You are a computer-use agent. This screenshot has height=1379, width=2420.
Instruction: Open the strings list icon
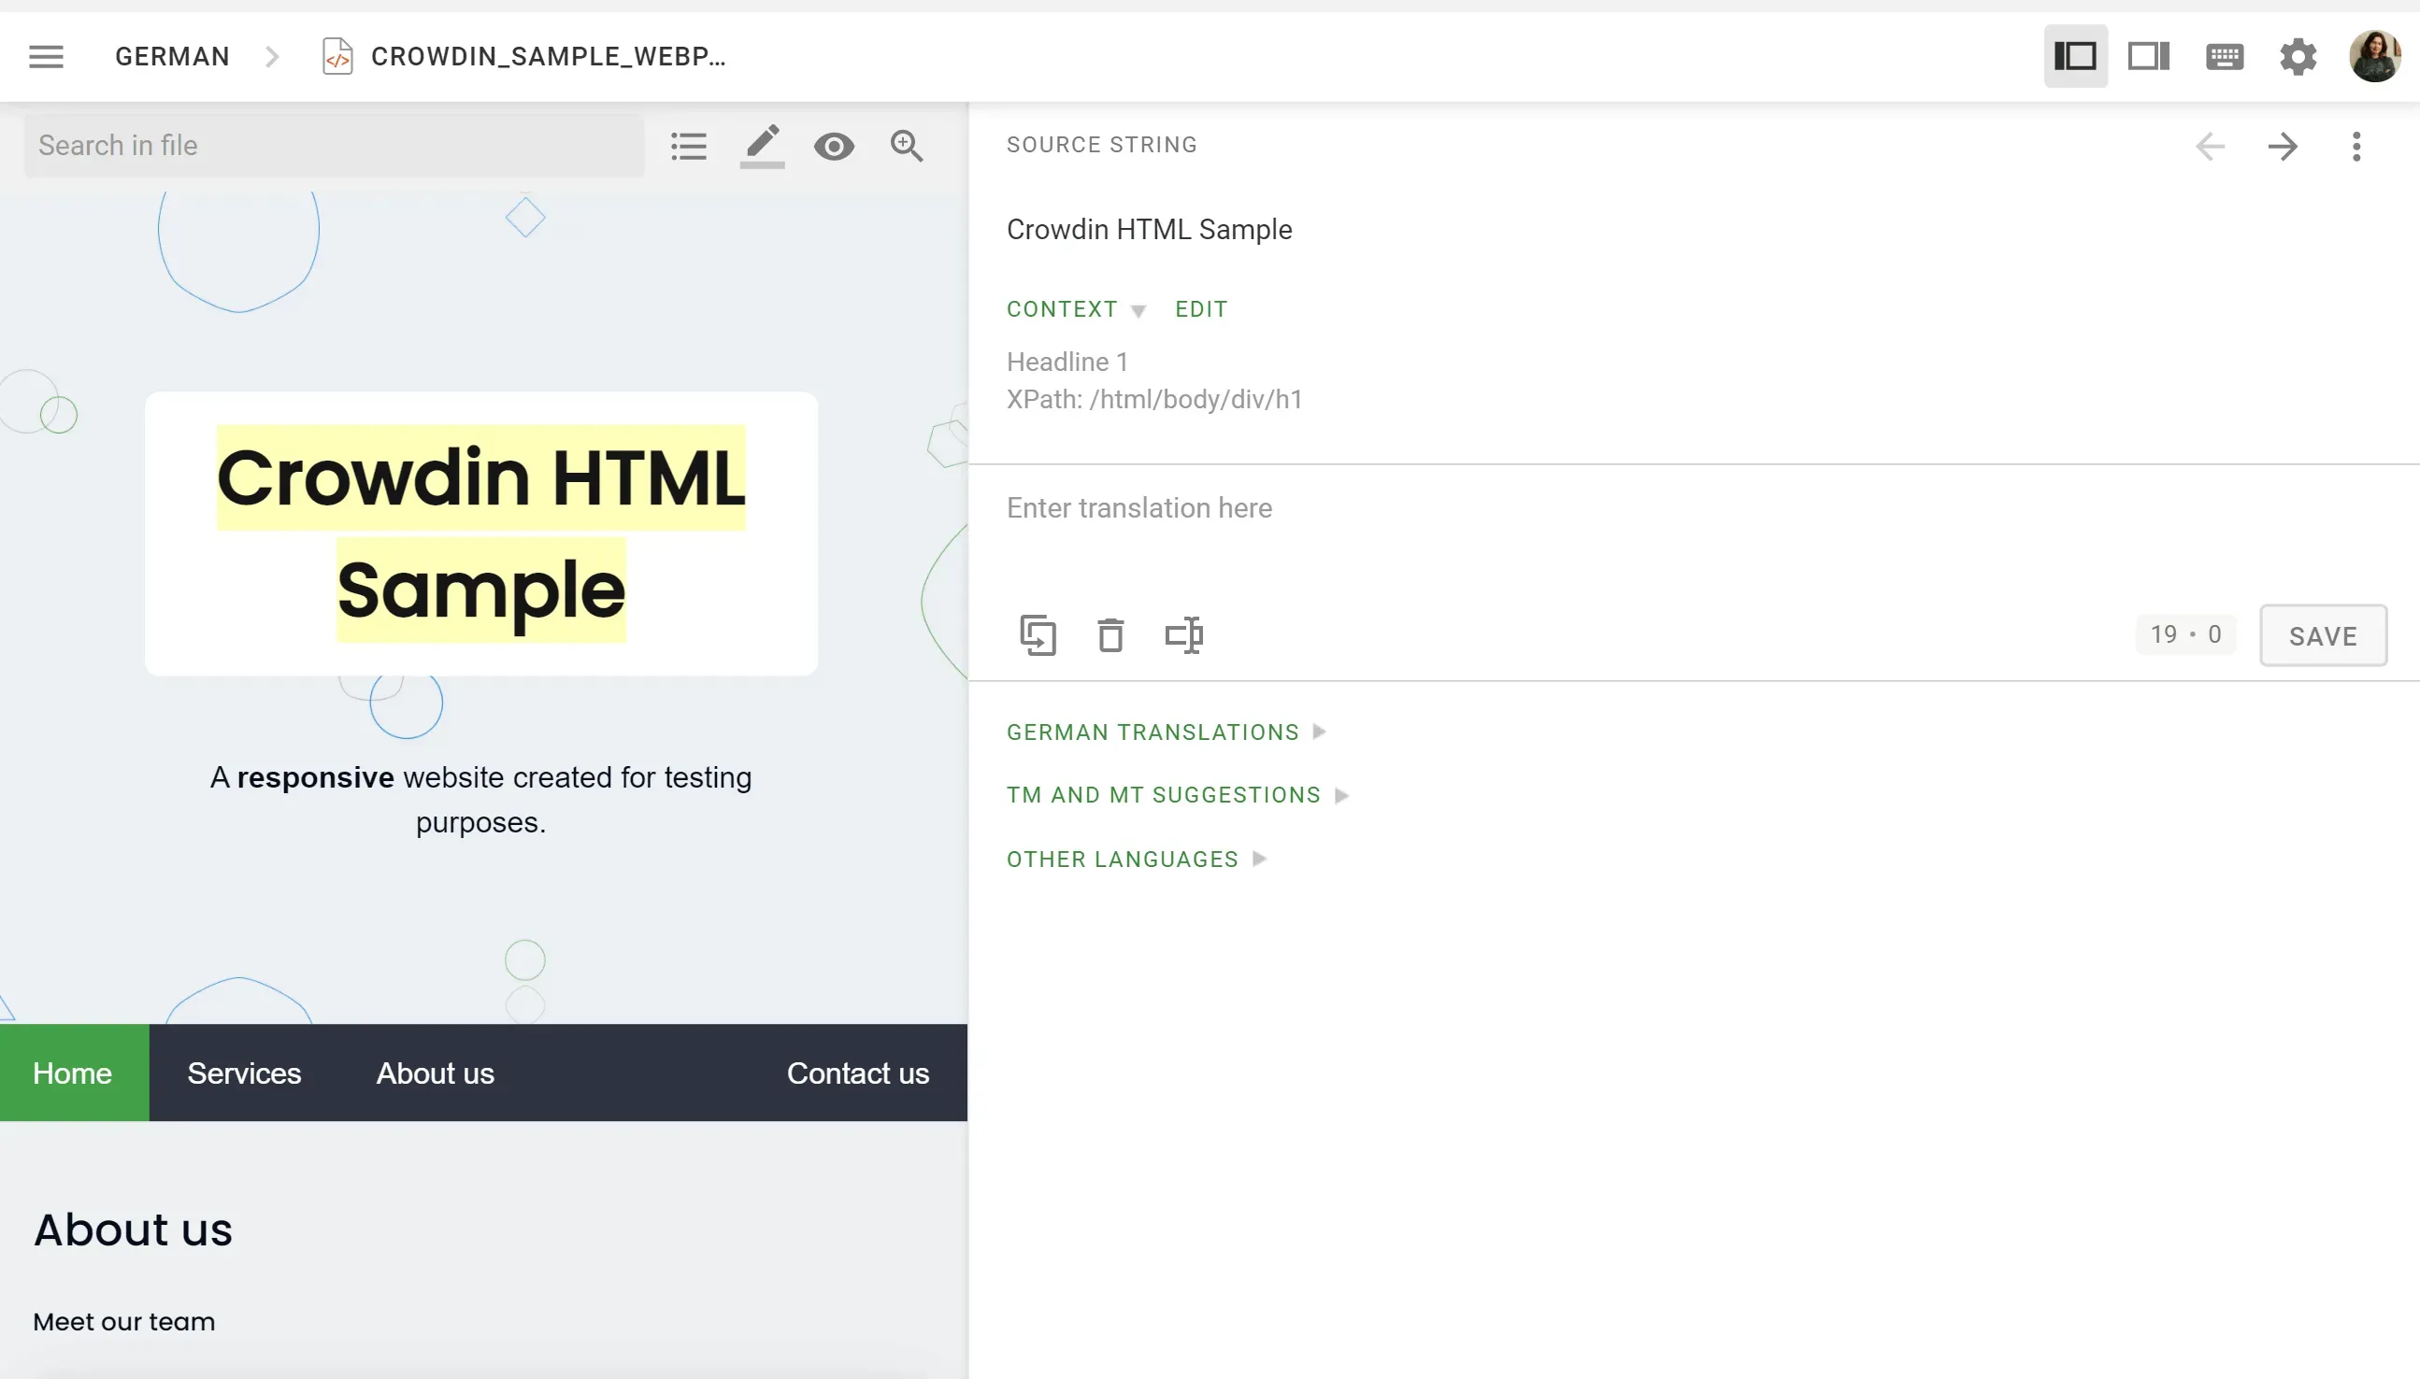point(689,145)
